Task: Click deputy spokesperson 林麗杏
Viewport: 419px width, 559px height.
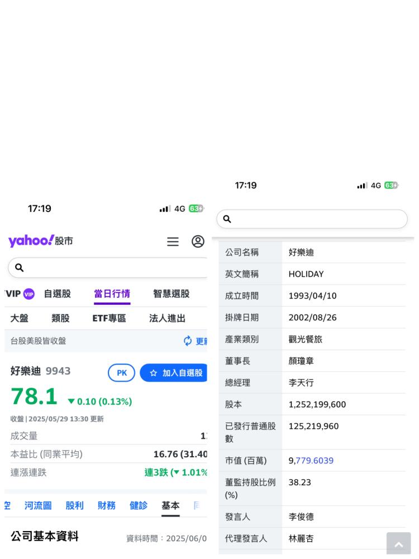Action: (x=301, y=539)
